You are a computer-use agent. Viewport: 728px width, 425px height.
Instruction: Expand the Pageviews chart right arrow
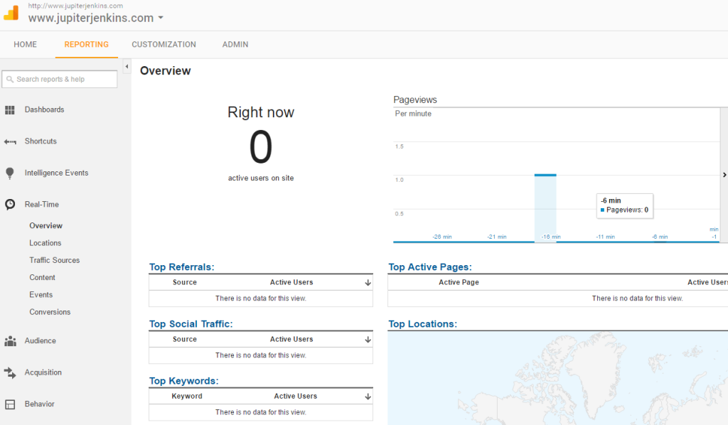pyautogui.click(x=724, y=175)
